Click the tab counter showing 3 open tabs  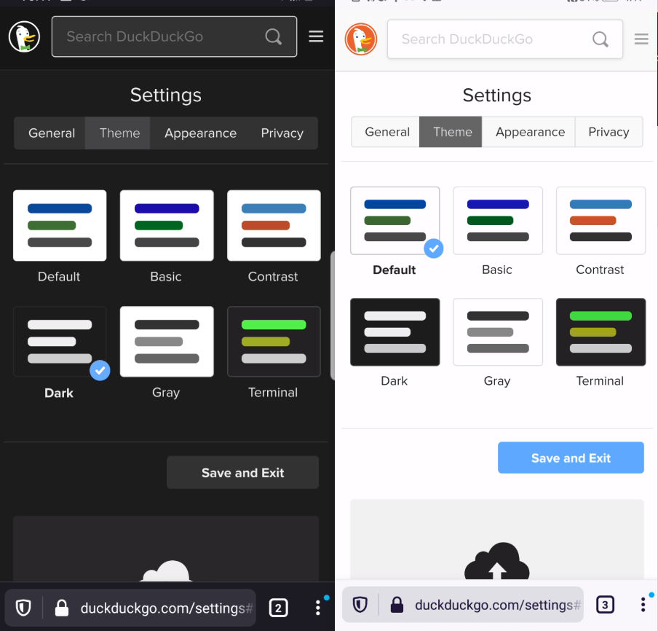604,605
